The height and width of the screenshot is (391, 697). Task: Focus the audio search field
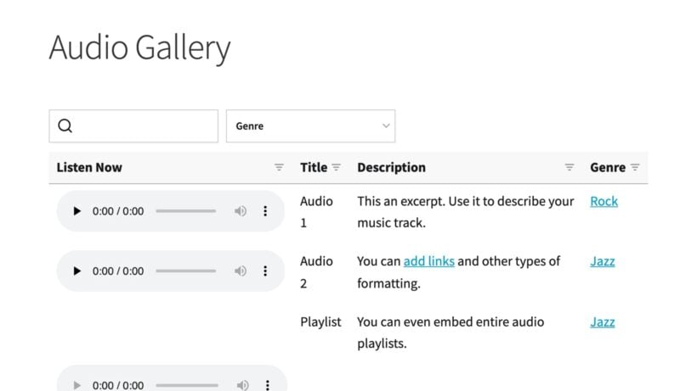(133, 126)
